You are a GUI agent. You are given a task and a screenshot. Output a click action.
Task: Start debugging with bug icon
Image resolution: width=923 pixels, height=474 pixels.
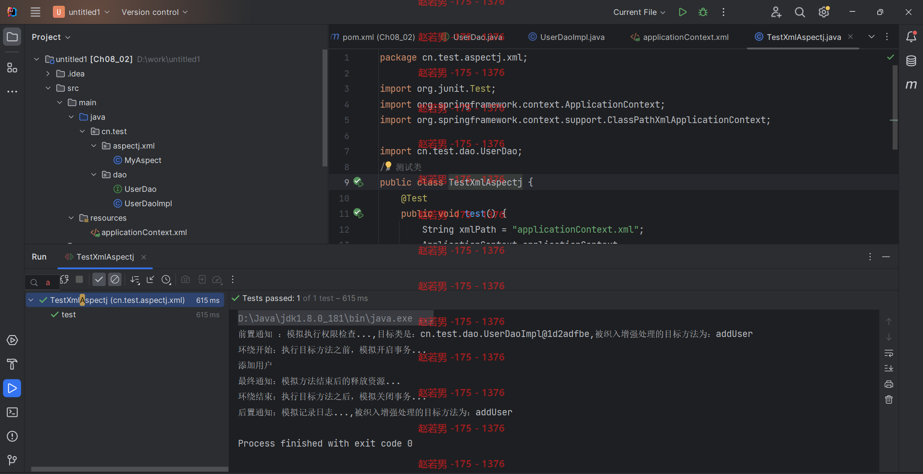[x=703, y=12]
